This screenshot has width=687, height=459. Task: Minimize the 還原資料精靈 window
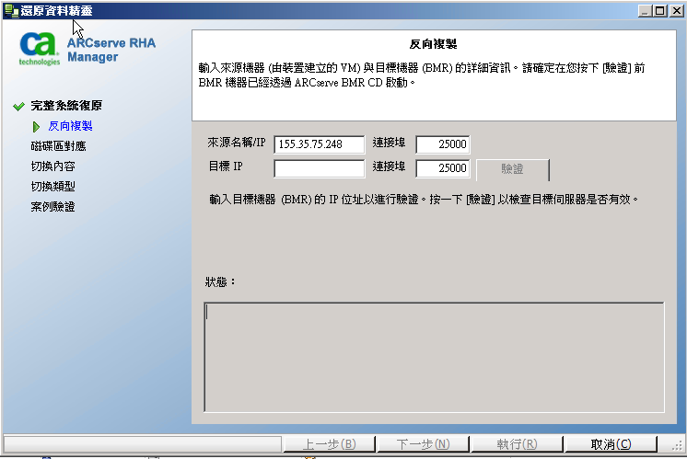pos(644,11)
